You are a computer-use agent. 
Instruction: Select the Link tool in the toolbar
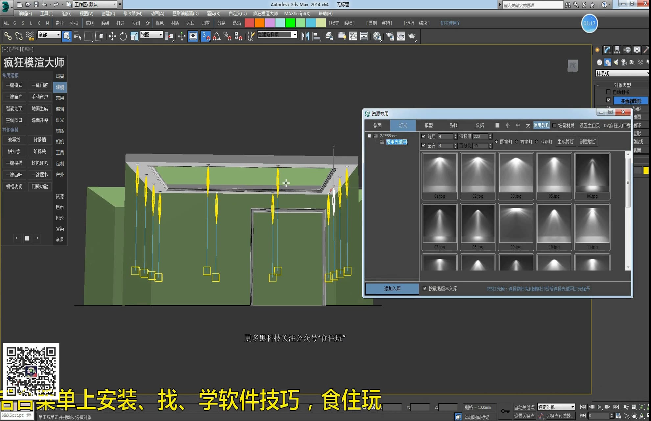[x=8, y=36]
